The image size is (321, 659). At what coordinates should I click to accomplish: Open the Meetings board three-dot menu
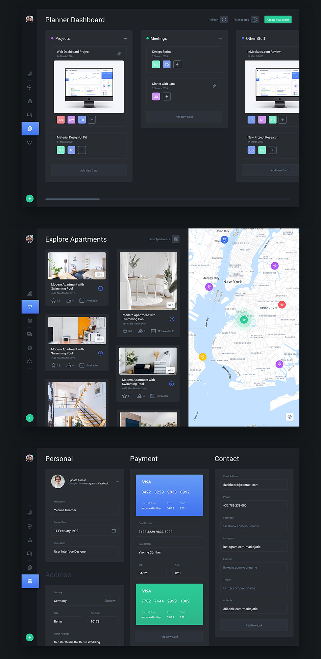(x=221, y=39)
